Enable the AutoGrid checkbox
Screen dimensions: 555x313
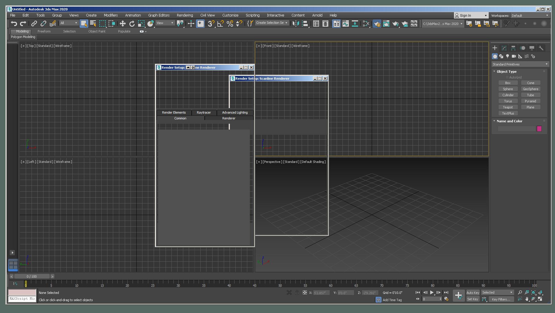507,77
